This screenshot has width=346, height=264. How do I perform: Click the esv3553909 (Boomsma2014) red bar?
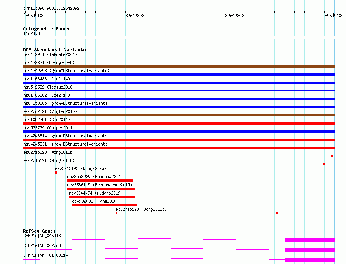(100, 181)
